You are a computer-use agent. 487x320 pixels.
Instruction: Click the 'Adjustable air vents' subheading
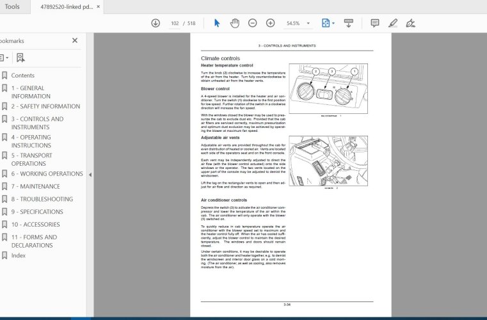pos(220,138)
